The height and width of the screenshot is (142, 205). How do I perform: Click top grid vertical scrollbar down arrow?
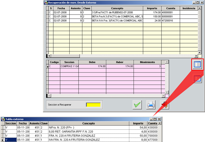point(199,52)
